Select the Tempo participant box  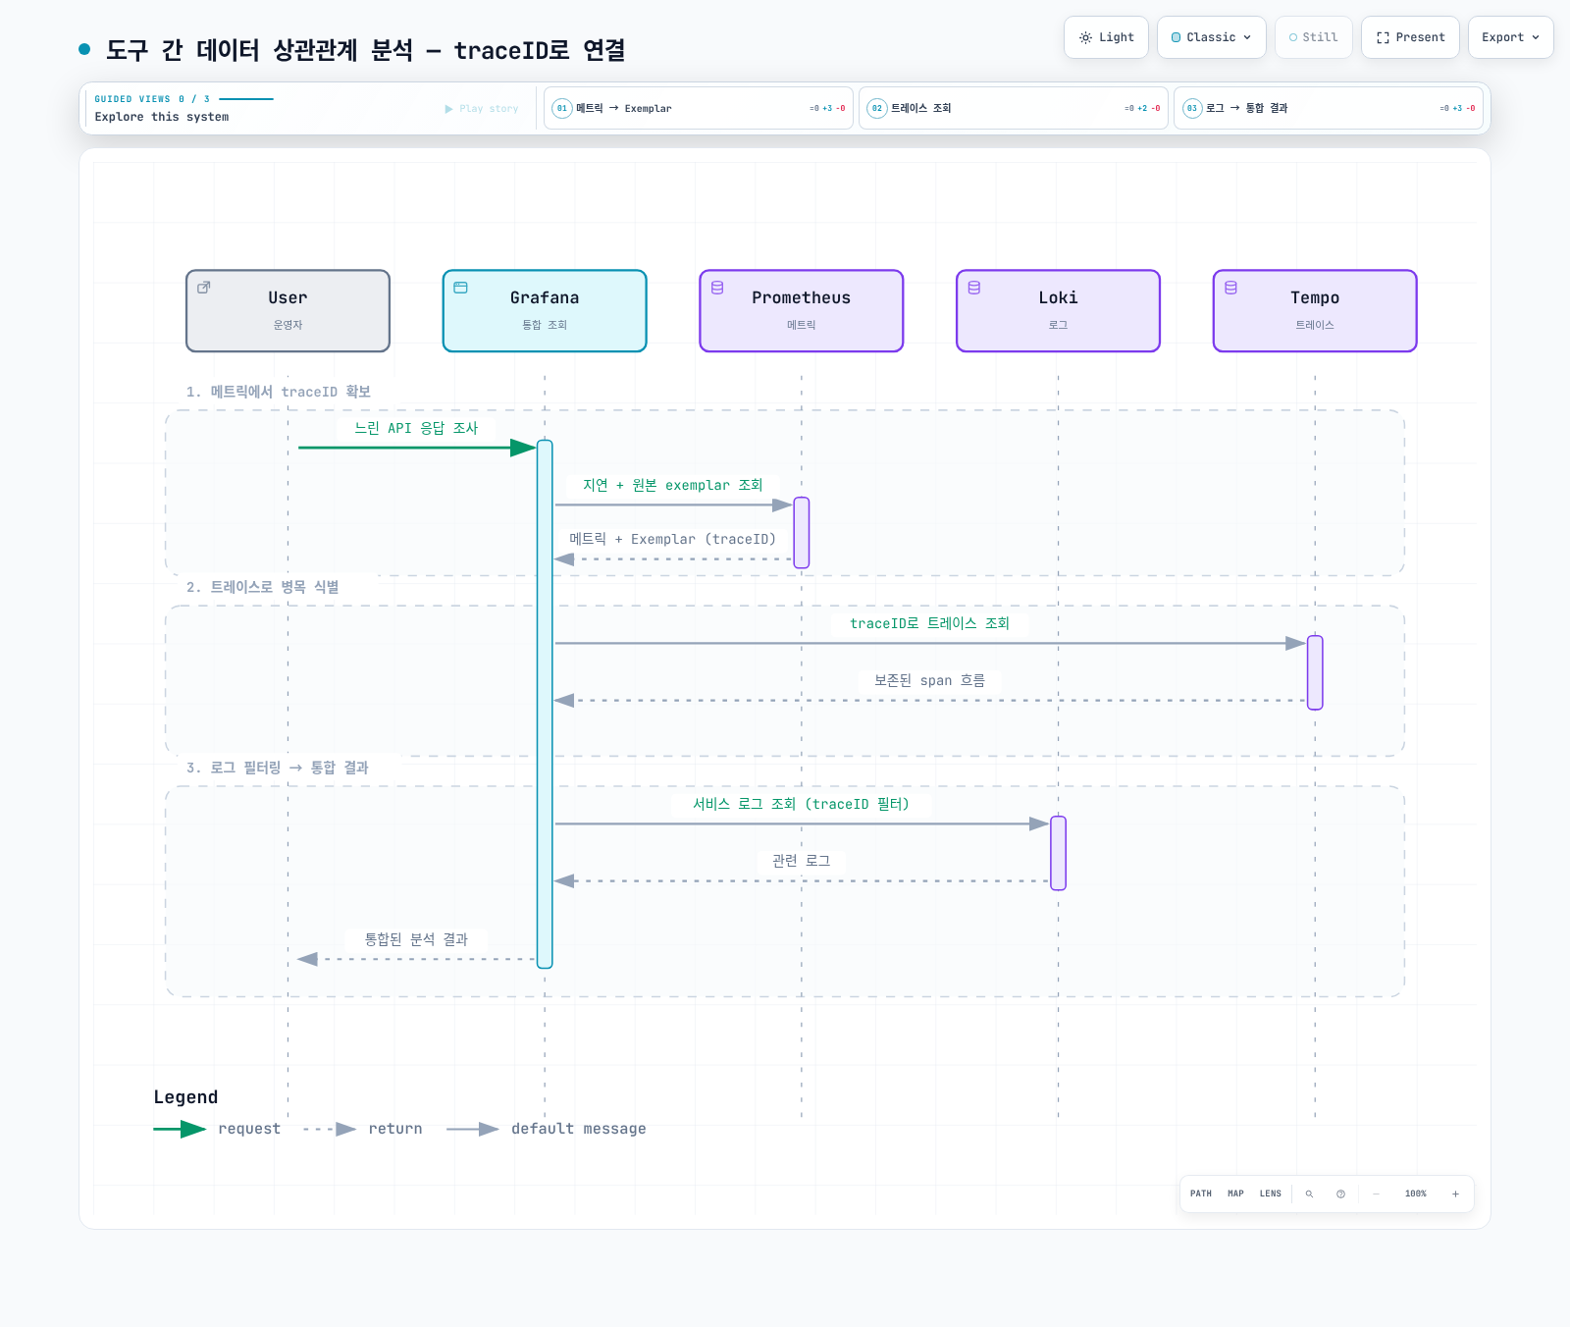pos(1315,310)
